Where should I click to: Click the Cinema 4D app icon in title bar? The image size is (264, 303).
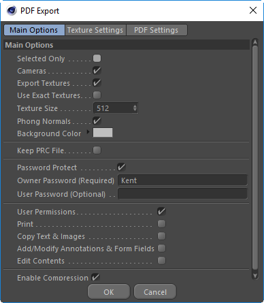click(12, 10)
